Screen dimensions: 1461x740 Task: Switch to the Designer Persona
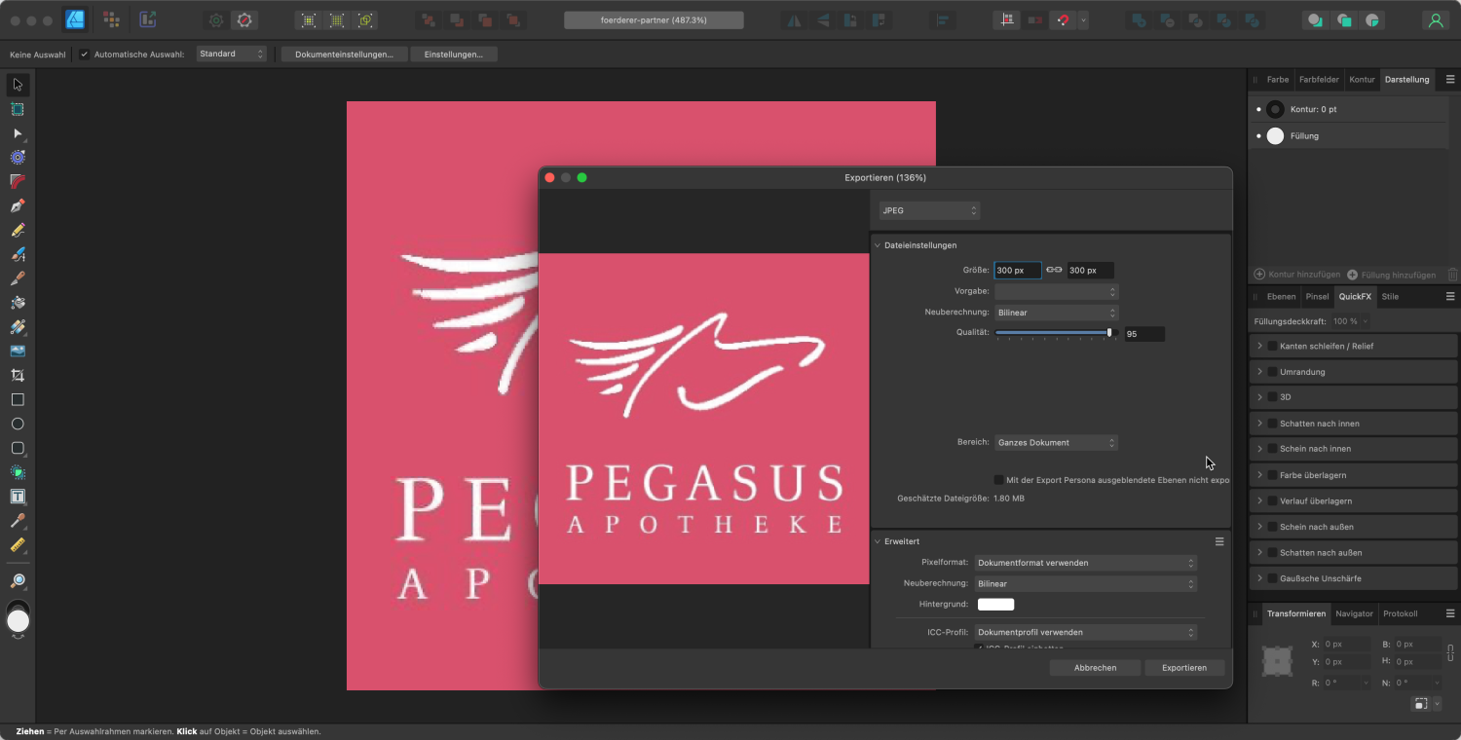pyautogui.click(x=75, y=19)
